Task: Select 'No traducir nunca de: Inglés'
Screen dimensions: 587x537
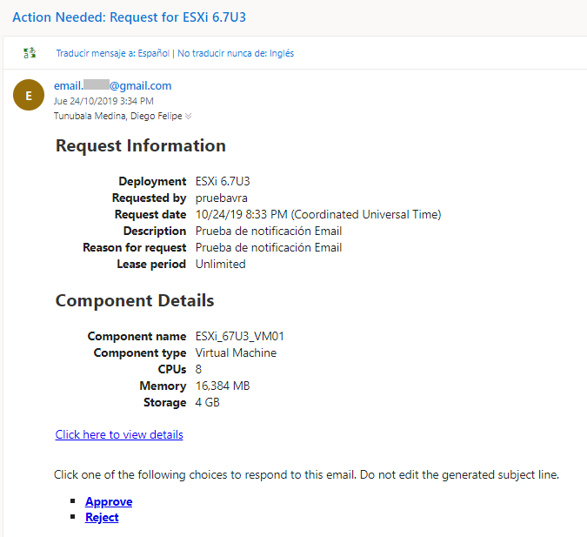Action: click(x=236, y=53)
